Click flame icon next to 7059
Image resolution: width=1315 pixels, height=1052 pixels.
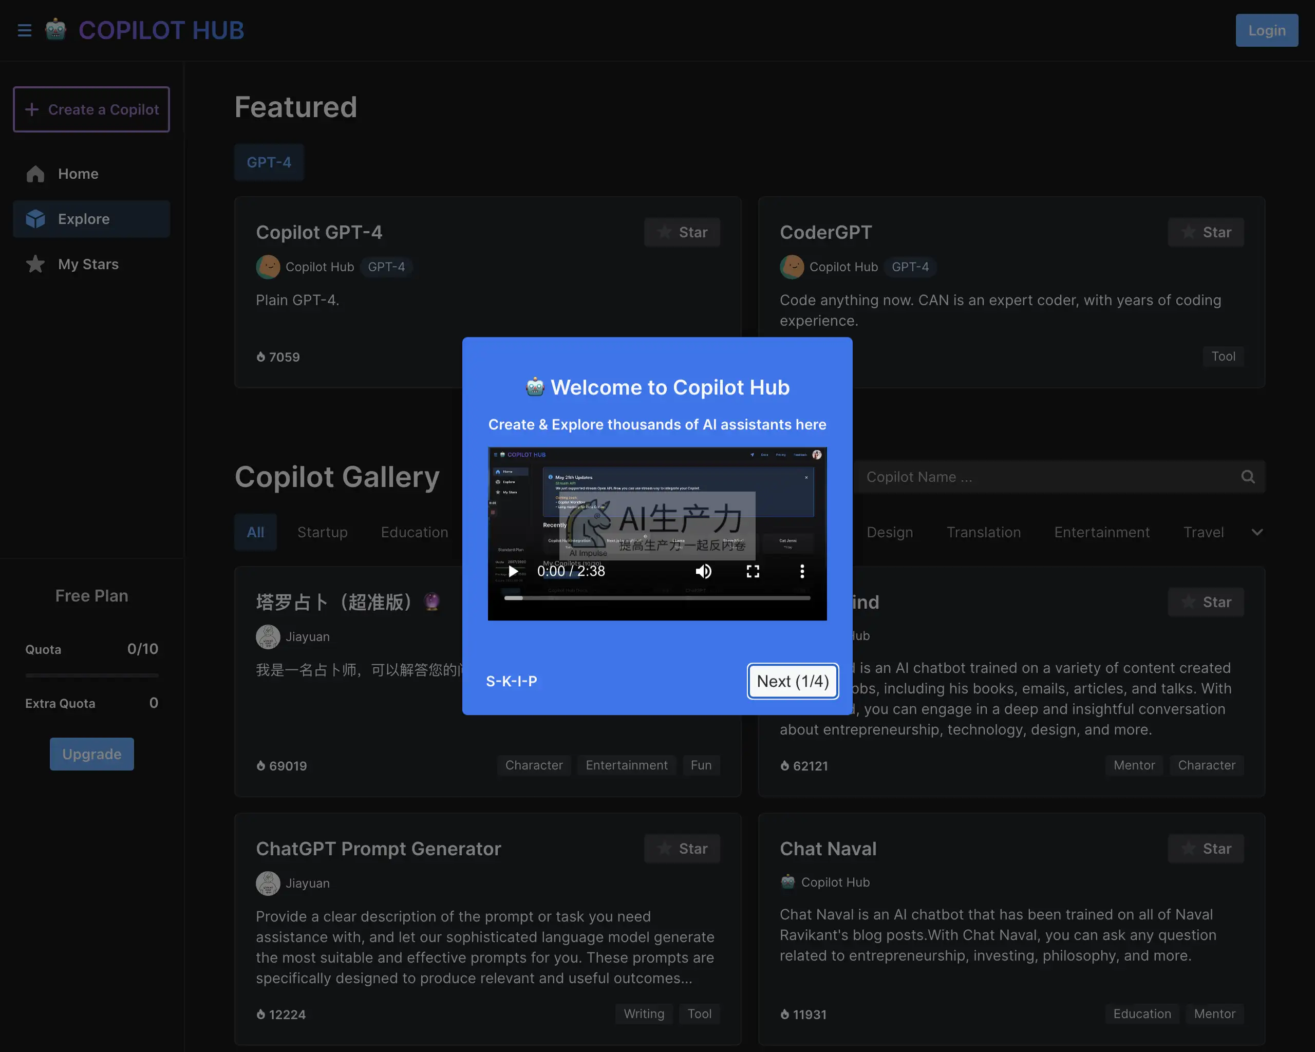[260, 357]
